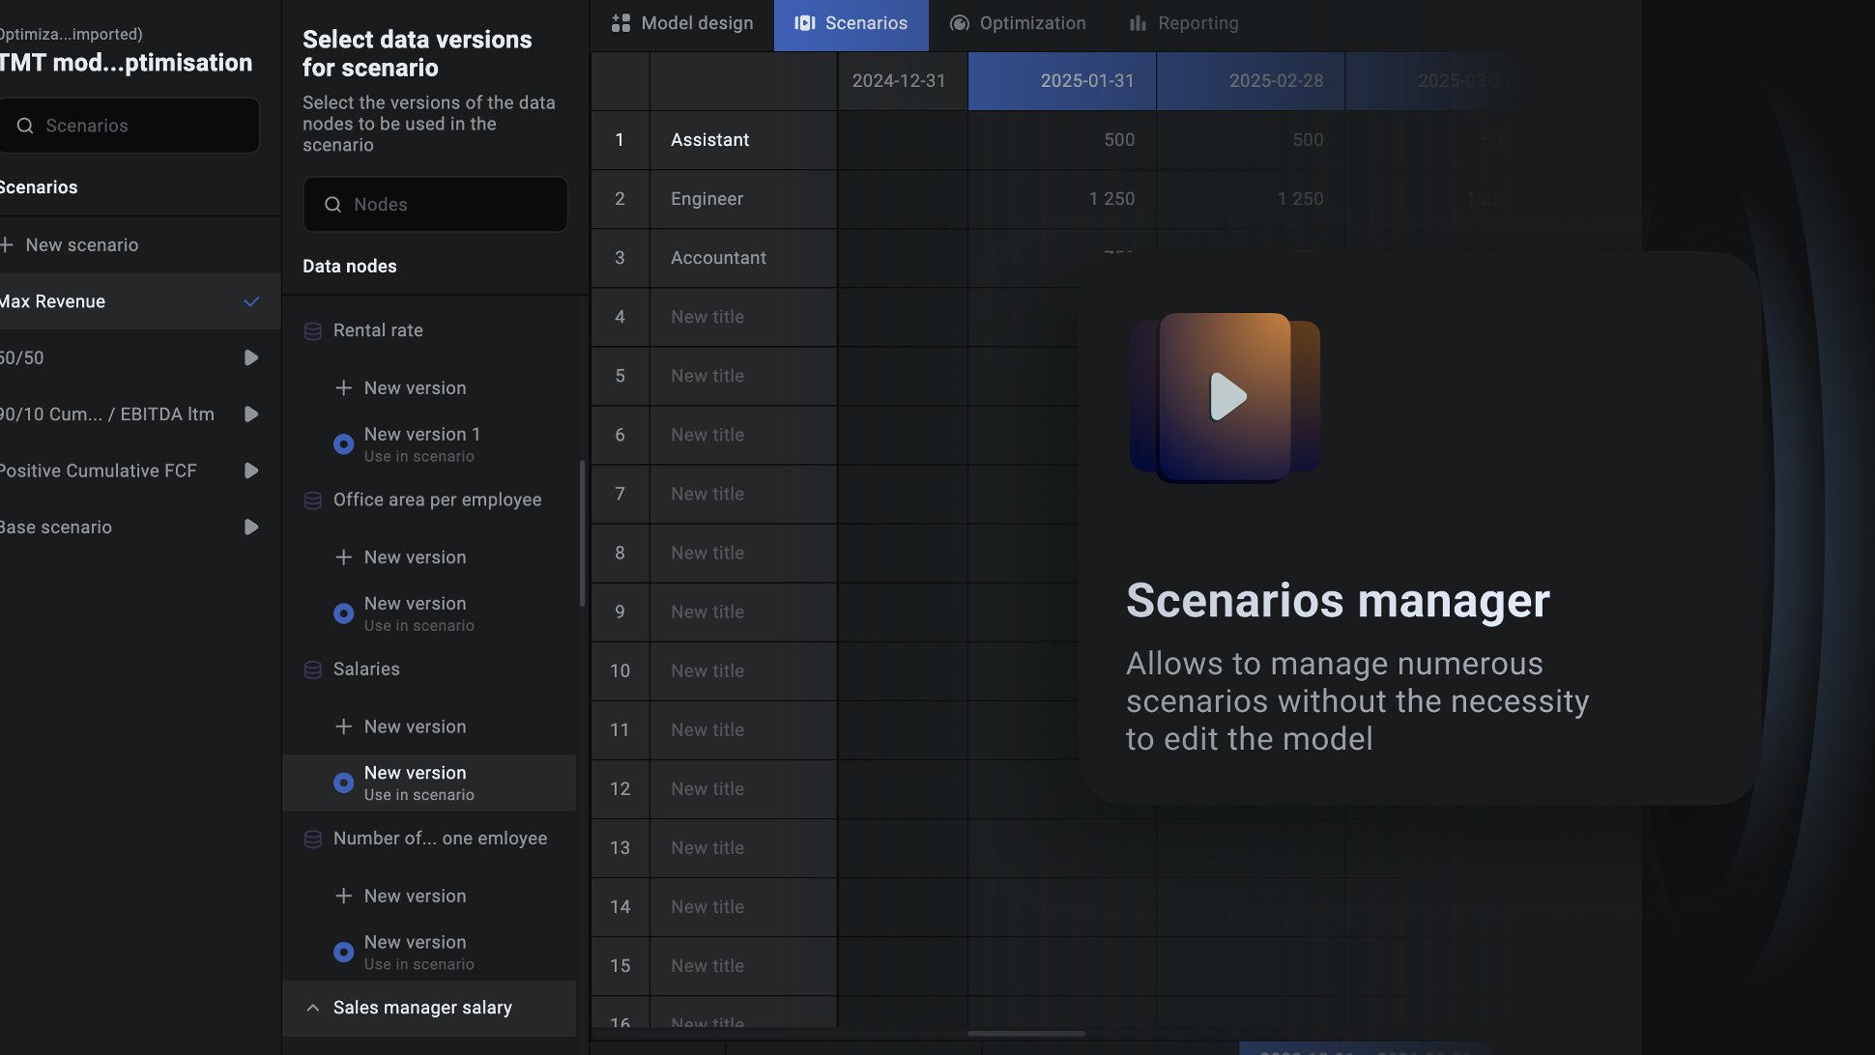Viewport: 1875px width, 1055px height.
Task: Click the Salaries data node icon
Action: 313,670
